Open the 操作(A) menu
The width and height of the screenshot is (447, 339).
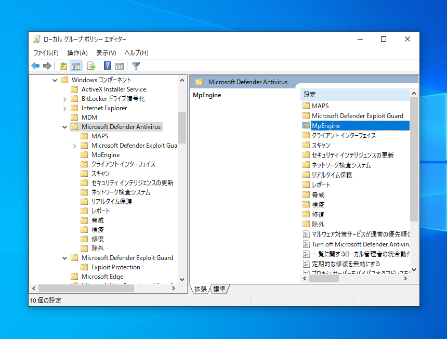click(x=77, y=53)
